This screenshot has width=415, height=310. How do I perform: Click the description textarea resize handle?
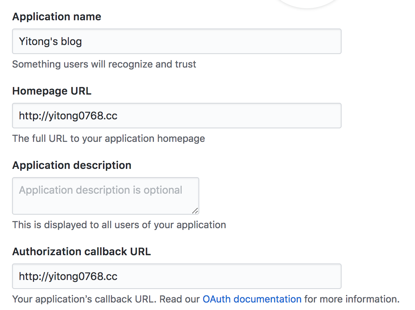tap(195, 211)
